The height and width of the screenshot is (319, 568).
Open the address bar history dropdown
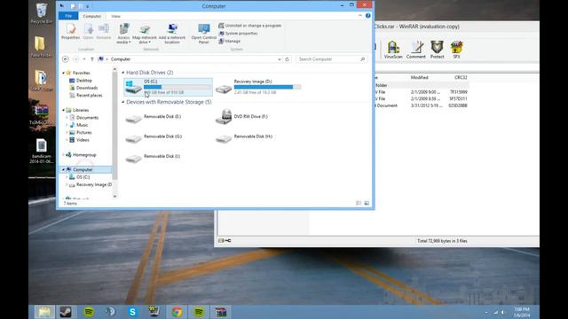coord(280,59)
